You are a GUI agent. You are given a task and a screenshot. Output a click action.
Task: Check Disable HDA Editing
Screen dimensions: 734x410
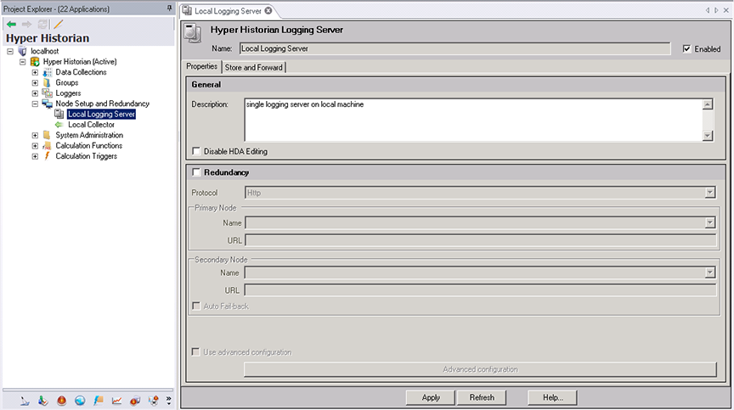[x=197, y=152]
